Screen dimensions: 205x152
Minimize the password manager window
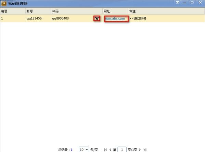pos(184,3)
